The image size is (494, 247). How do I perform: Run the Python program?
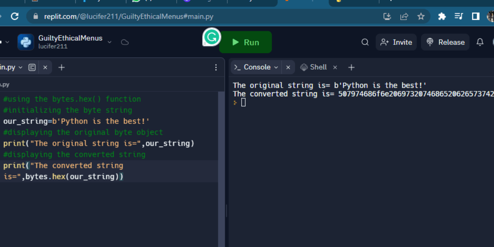pos(246,42)
